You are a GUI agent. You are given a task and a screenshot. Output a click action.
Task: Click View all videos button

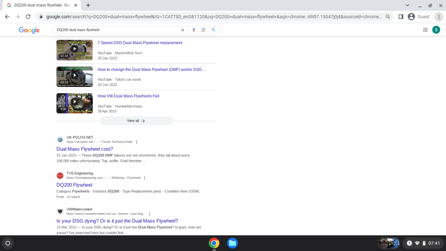[x=136, y=121]
